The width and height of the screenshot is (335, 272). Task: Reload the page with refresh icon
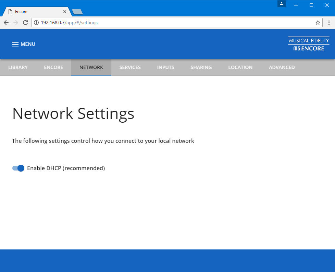pos(25,23)
